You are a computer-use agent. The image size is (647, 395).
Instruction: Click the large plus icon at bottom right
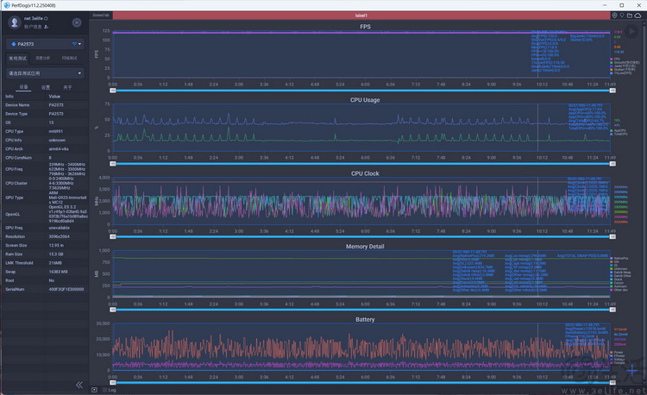pyautogui.click(x=632, y=370)
